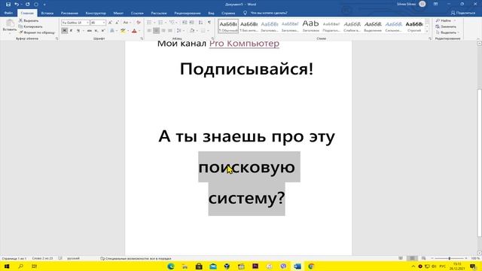Screen dimensions: 482x271
Task: Switch to the Рецензирование tab
Action: (188, 14)
